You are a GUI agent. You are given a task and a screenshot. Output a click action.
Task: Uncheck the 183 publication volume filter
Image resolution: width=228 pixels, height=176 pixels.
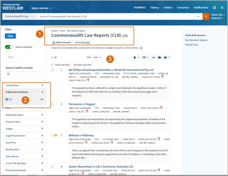(x=6, y=99)
